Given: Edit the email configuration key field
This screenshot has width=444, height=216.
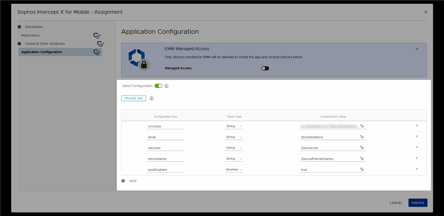Looking at the screenshot, I should pyautogui.click(x=165, y=137).
